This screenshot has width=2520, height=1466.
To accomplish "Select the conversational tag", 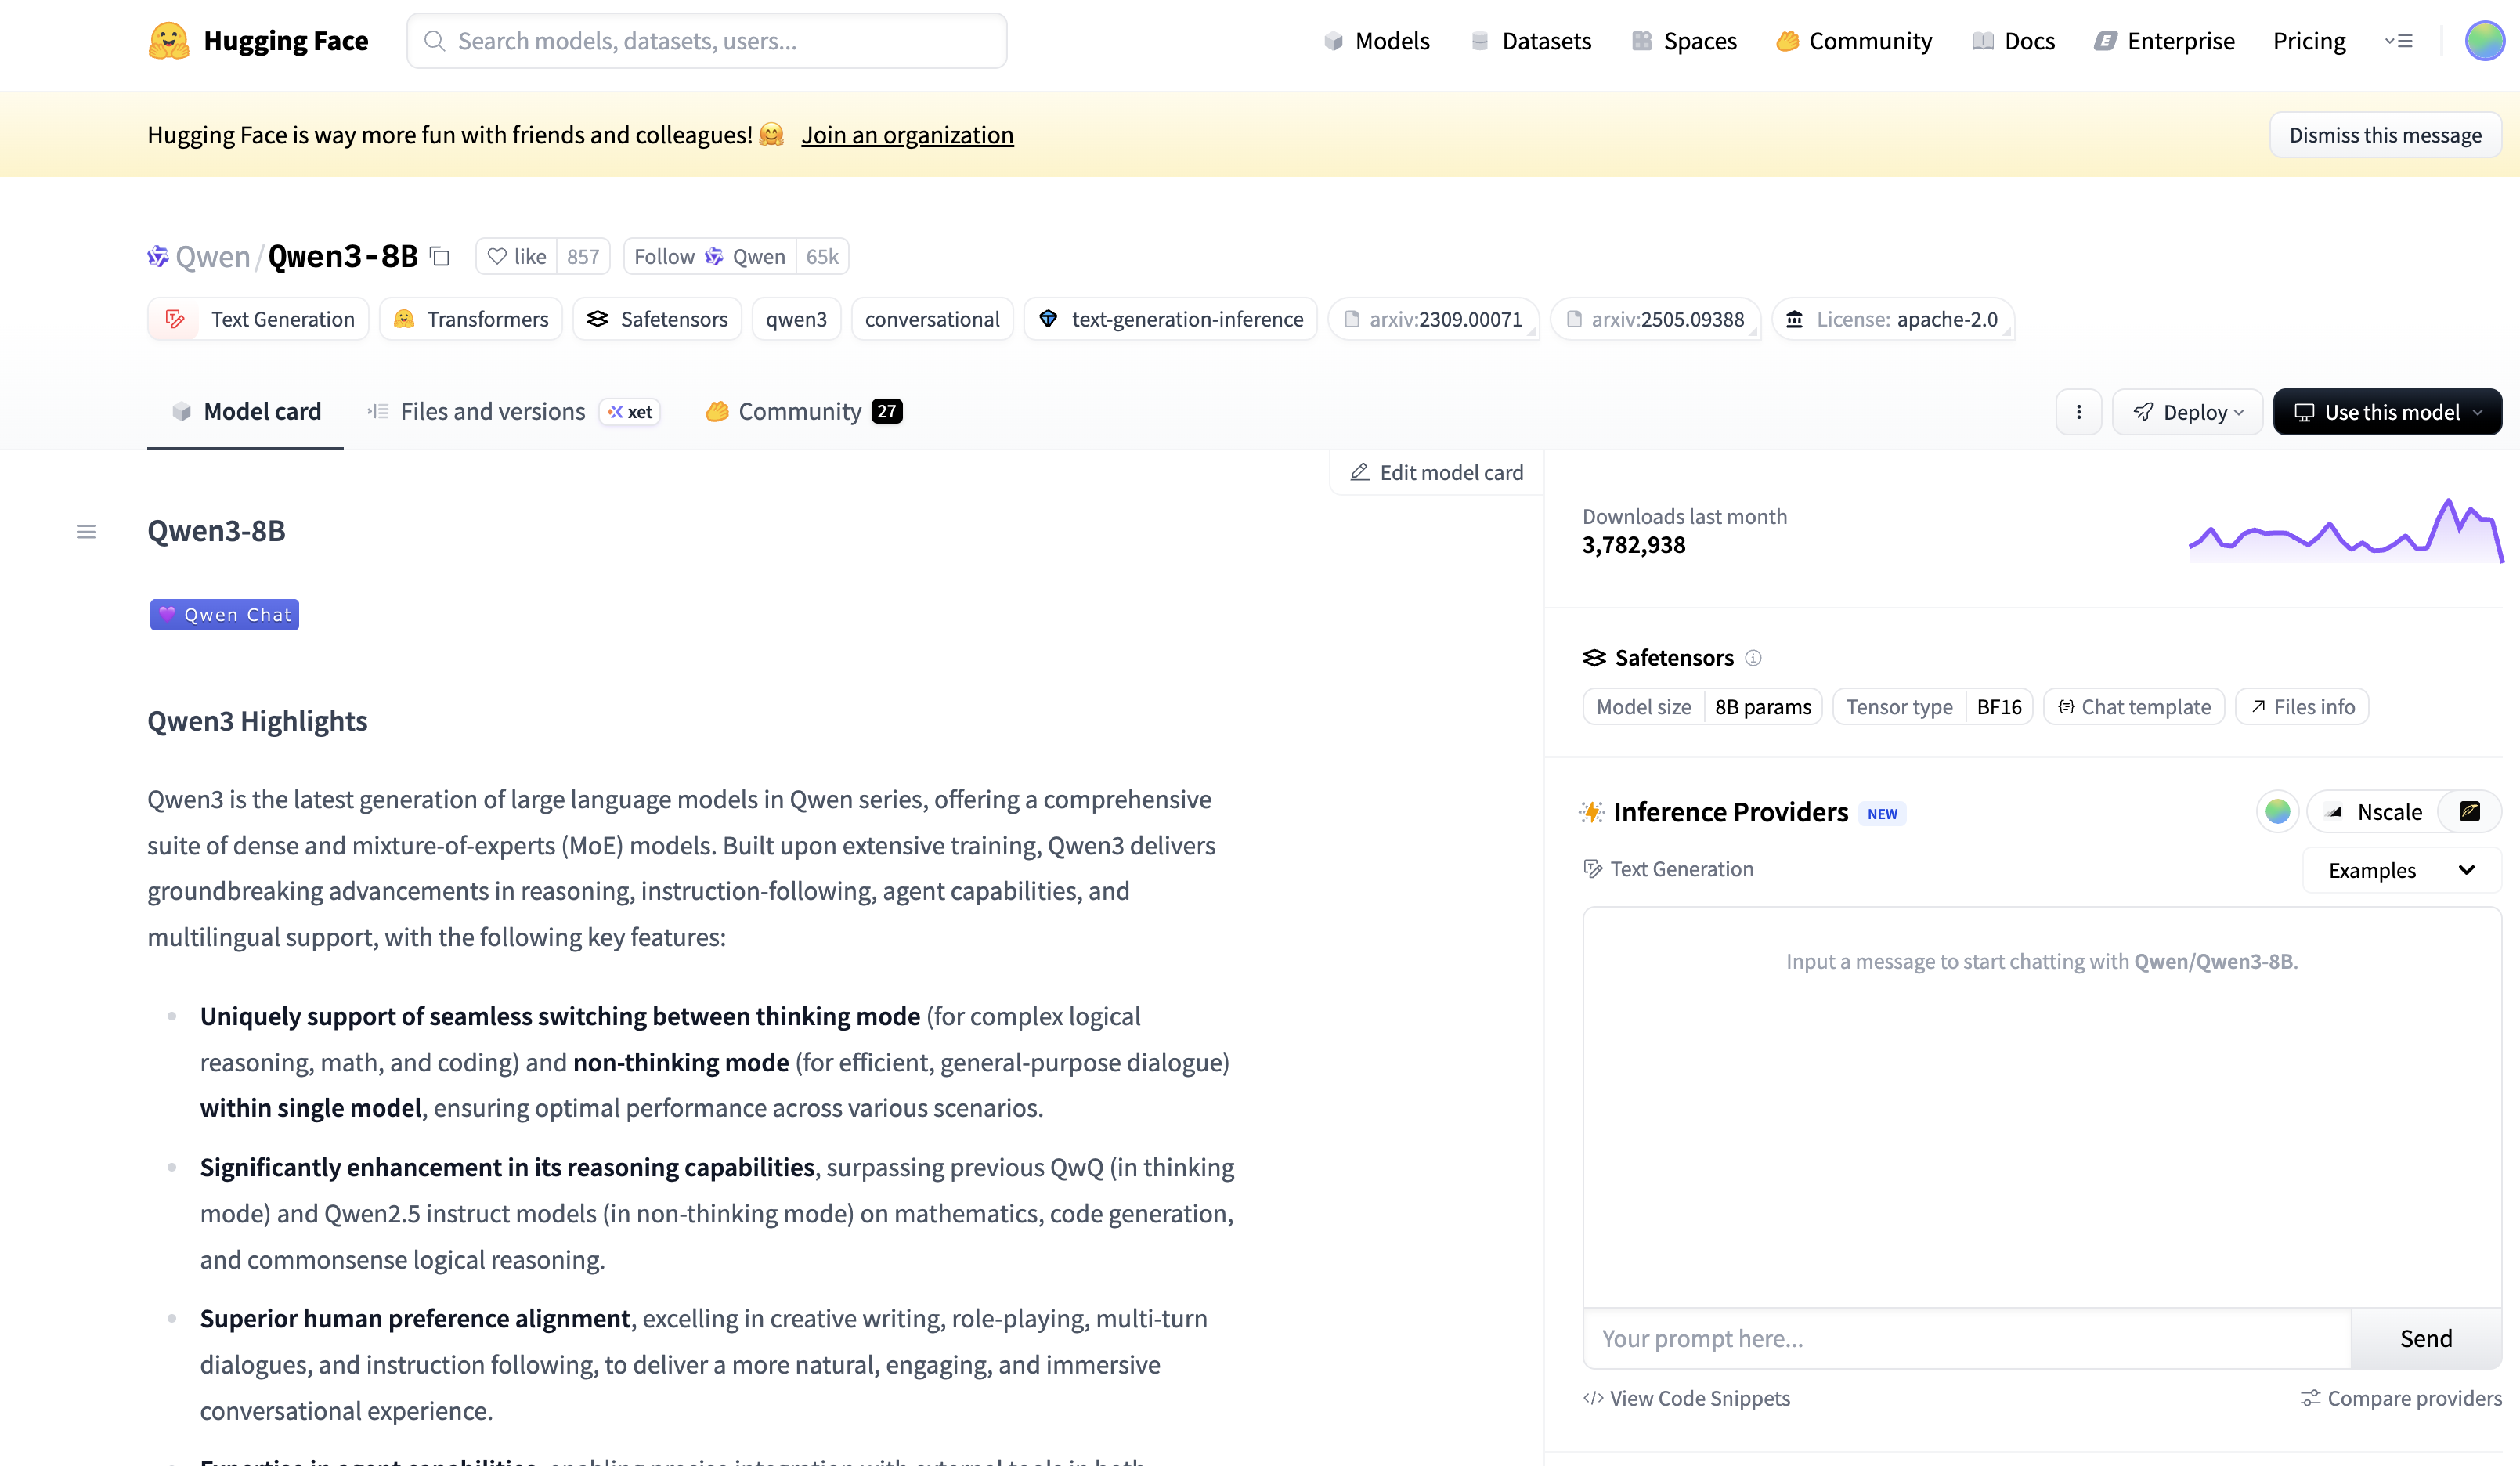I will [932, 319].
